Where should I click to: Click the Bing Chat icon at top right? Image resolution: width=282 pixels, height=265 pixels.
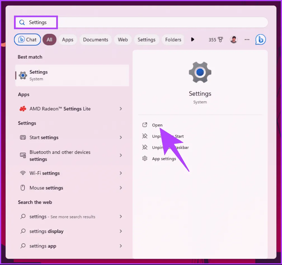point(260,40)
